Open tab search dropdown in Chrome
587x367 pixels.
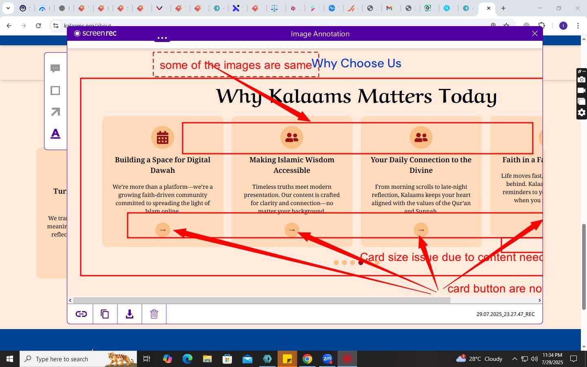point(8,8)
